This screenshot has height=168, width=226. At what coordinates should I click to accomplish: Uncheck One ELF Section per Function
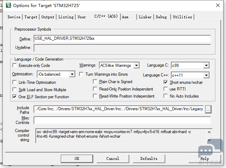[x=14, y=97]
